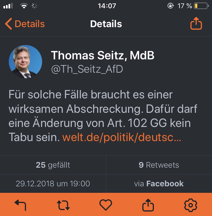
Task: Tap the battery icon in status bar
Action: (201, 6)
